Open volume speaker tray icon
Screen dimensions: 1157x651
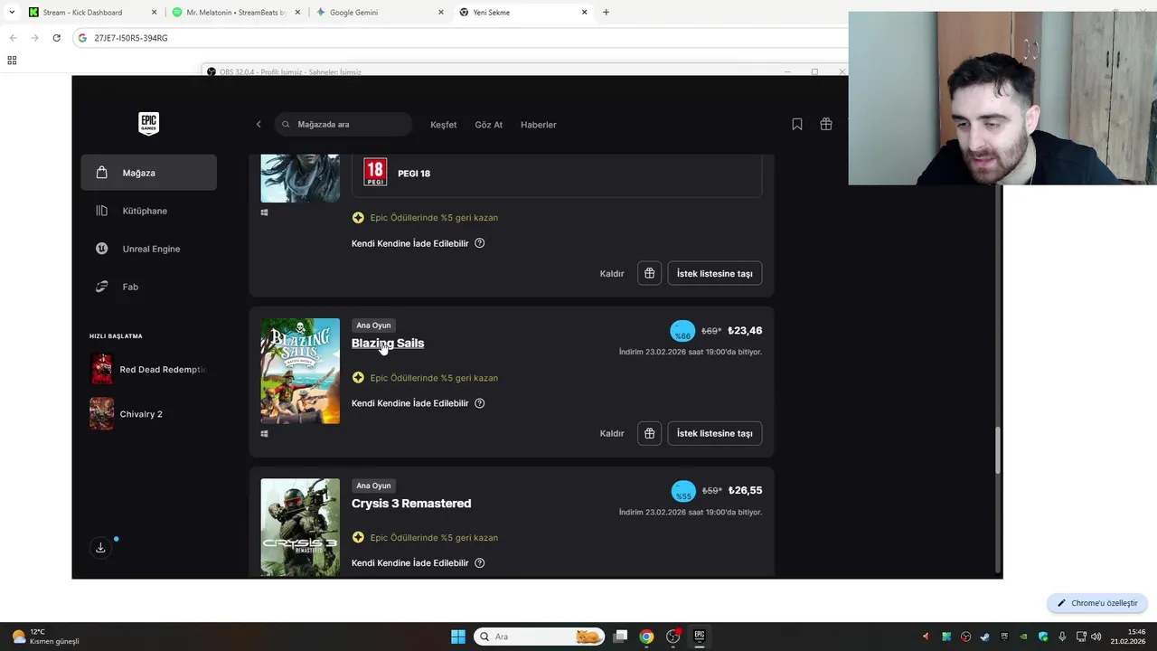click(x=1096, y=637)
